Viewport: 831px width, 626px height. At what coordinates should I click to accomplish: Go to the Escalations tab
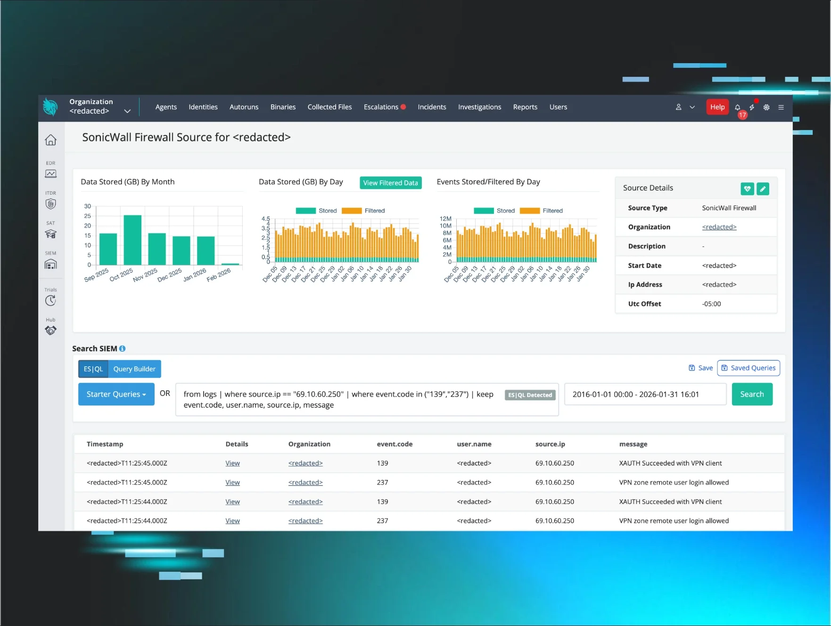point(381,107)
